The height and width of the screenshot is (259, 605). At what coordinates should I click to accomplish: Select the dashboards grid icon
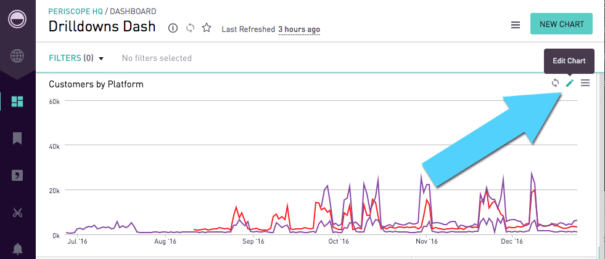17,102
